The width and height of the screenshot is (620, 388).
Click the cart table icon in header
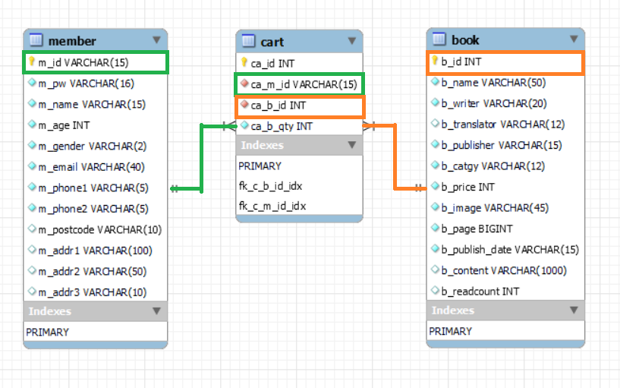tap(248, 41)
